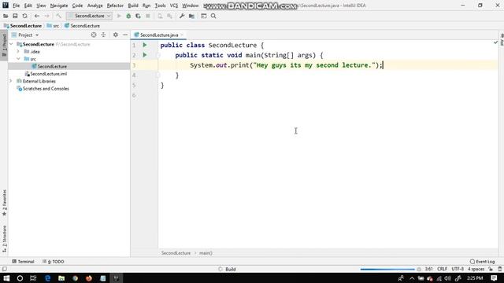
Task: Toggle read-only lock icon in status bar
Action: point(491,269)
